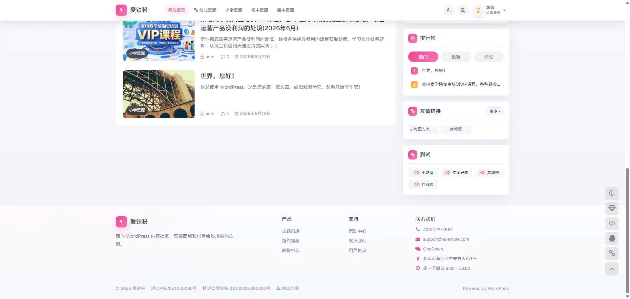Image resolution: width=630 pixels, height=299 pixels.
Task: Expand the 游客 user dropdown arrow
Action: point(505,10)
